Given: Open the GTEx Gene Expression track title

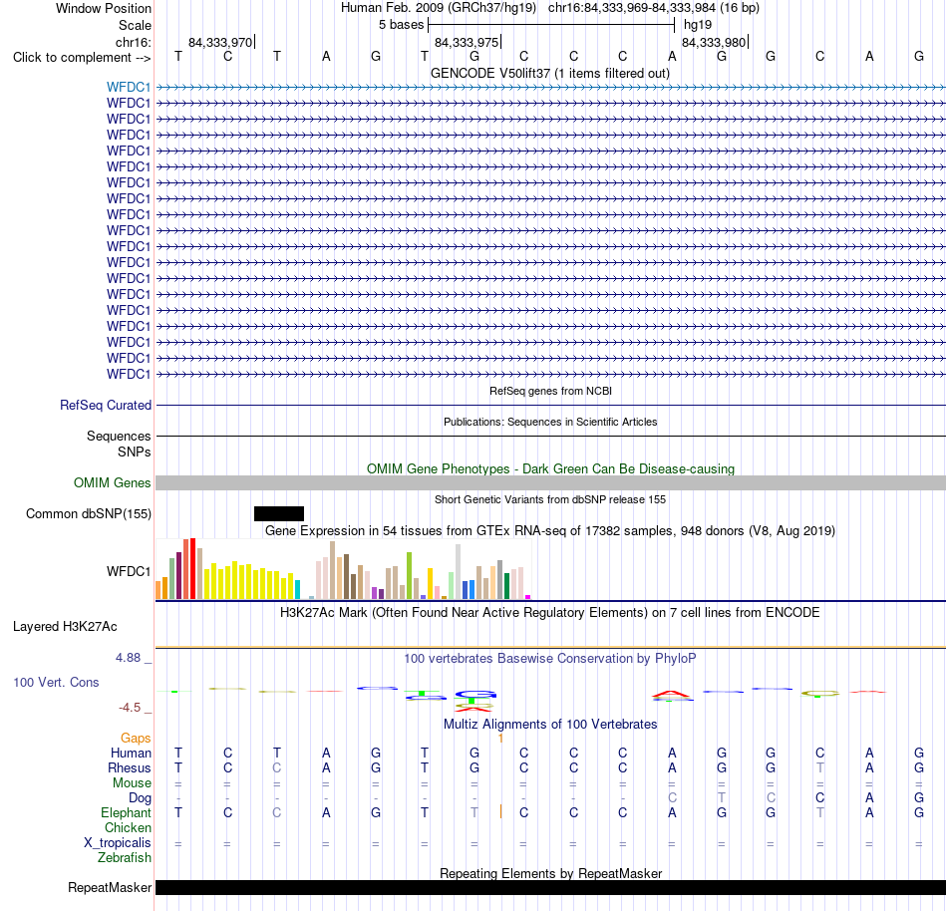Looking at the screenshot, I should 550,530.
